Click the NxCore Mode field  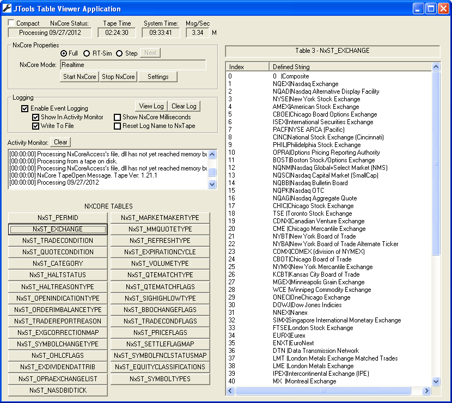point(133,65)
